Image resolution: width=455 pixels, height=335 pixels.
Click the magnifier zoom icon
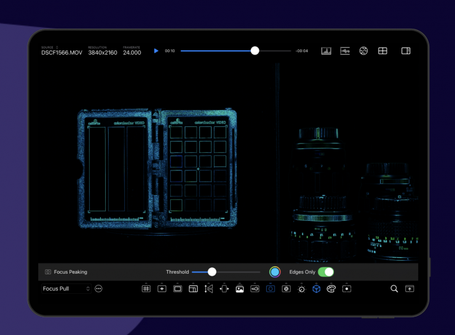pos(394,288)
